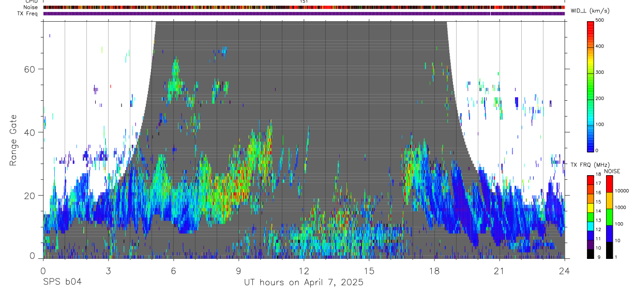Image resolution: width=635 pixels, height=293 pixels.
Task: Click the purple 10-11 MHz TX frequency swatch
Action: [590, 244]
